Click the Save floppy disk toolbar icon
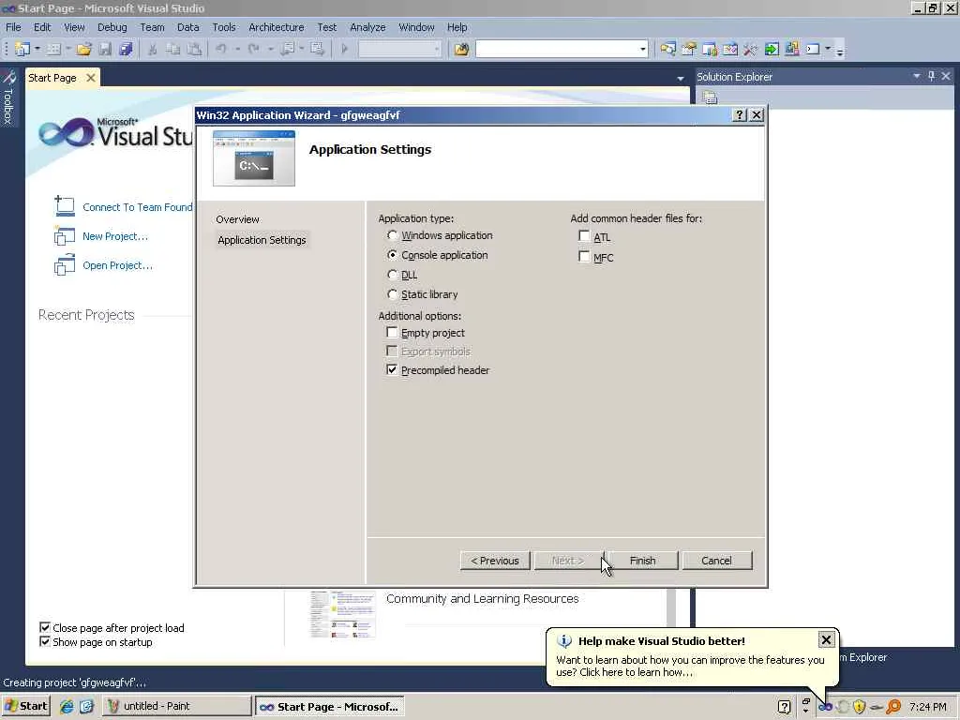 105,49
